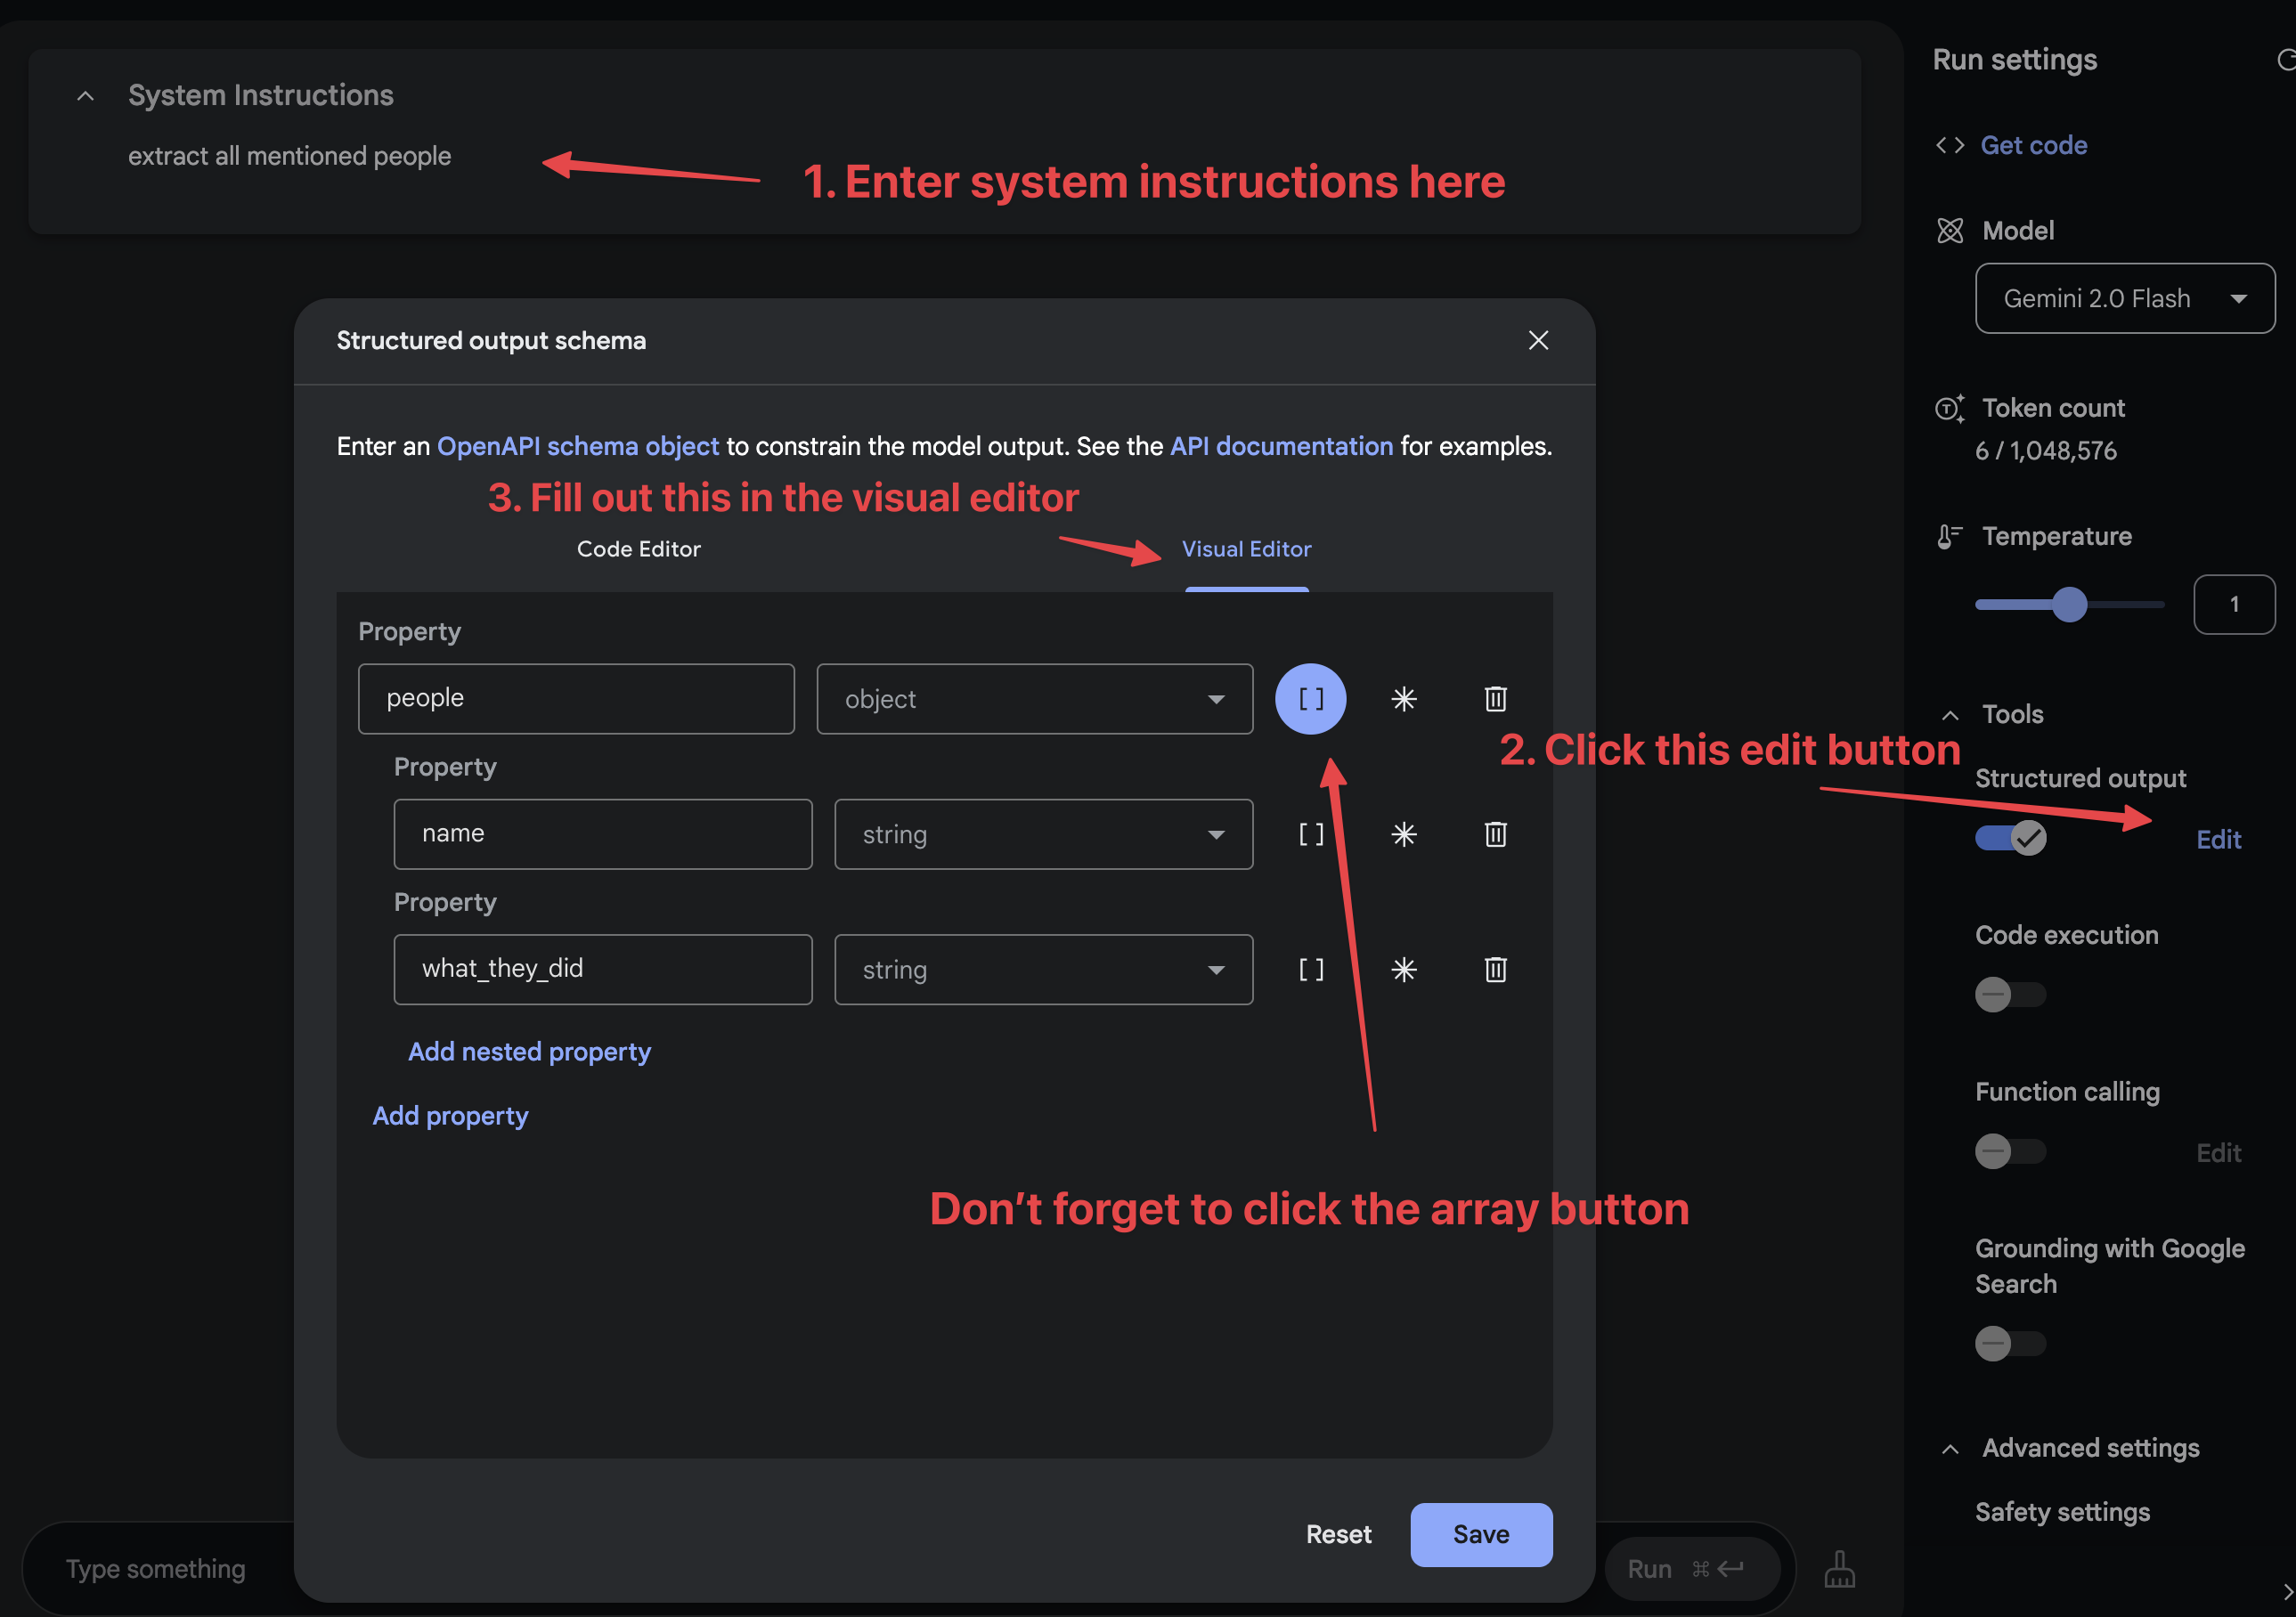Click the name property name field
Screen dimensions: 2296x1617
click(603, 834)
